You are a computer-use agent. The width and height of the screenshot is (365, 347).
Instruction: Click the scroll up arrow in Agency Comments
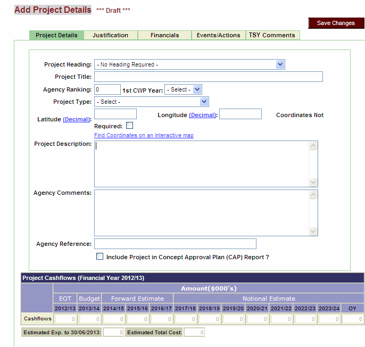[313, 195]
